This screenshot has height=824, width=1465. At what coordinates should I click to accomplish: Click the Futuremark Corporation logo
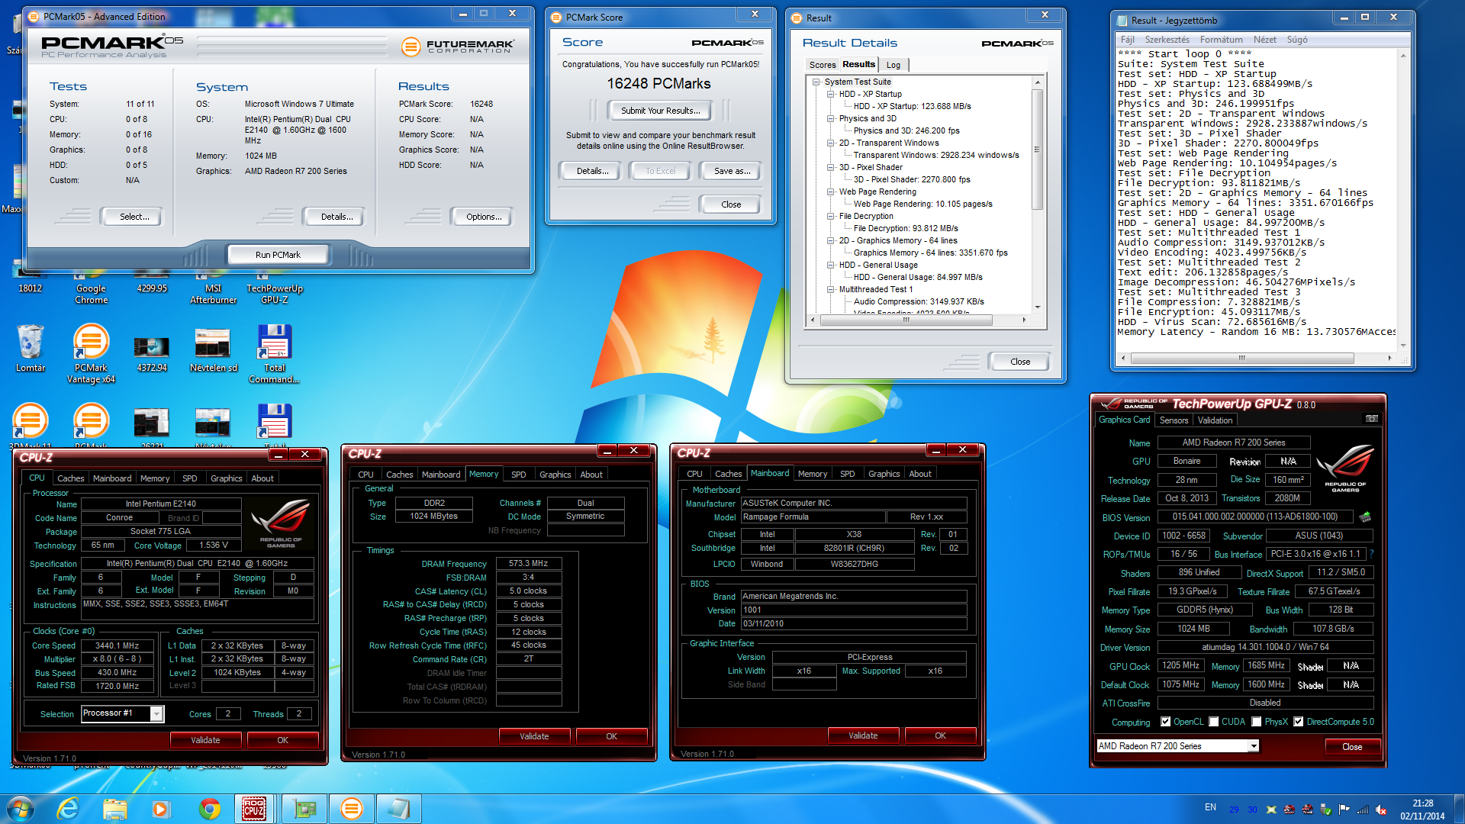tap(459, 47)
